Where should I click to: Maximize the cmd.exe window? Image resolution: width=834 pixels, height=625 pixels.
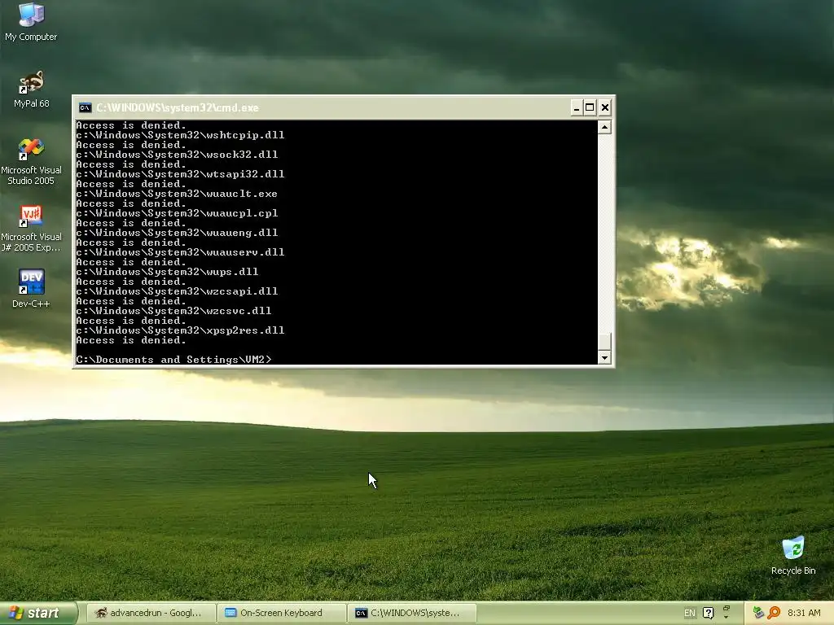(x=590, y=108)
